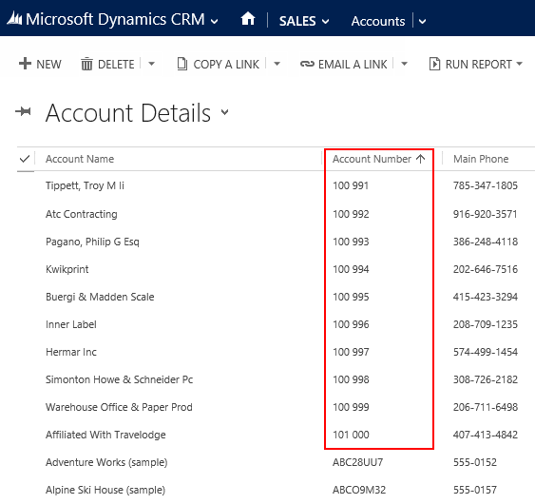
Task: Open the Microsoft Dynamics CRM dropdown chevron
Action: [214, 22]
